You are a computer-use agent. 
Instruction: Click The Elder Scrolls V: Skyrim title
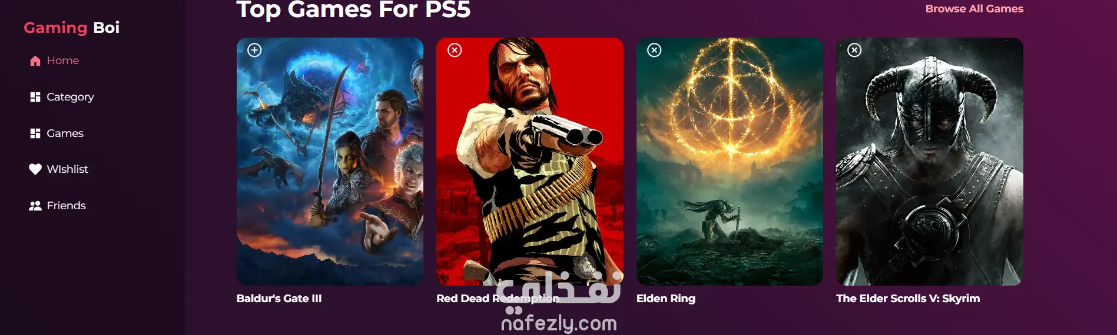tap(908, 299)
